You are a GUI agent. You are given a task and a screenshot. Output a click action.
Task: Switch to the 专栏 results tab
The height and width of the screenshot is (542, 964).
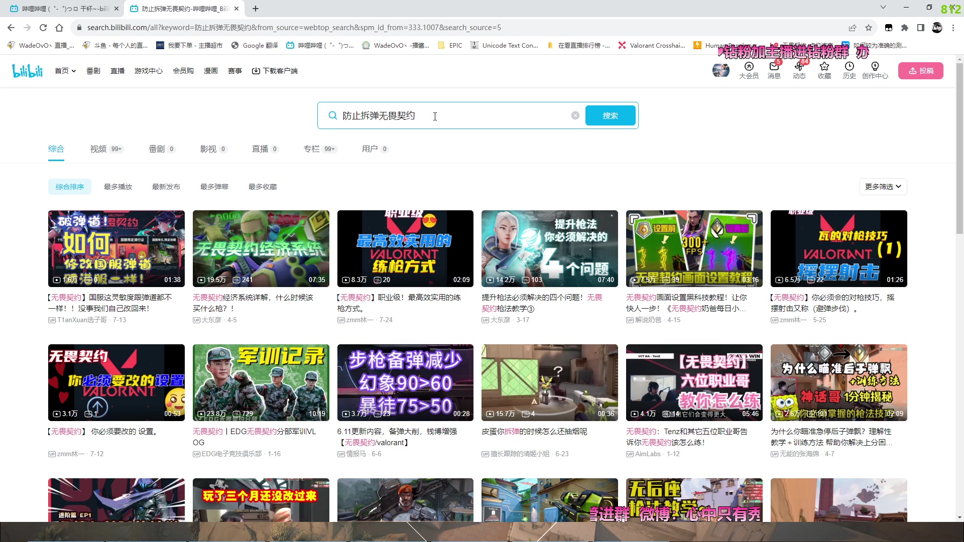[x=320, y=149]
